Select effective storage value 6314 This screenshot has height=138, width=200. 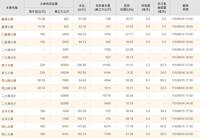107,126
